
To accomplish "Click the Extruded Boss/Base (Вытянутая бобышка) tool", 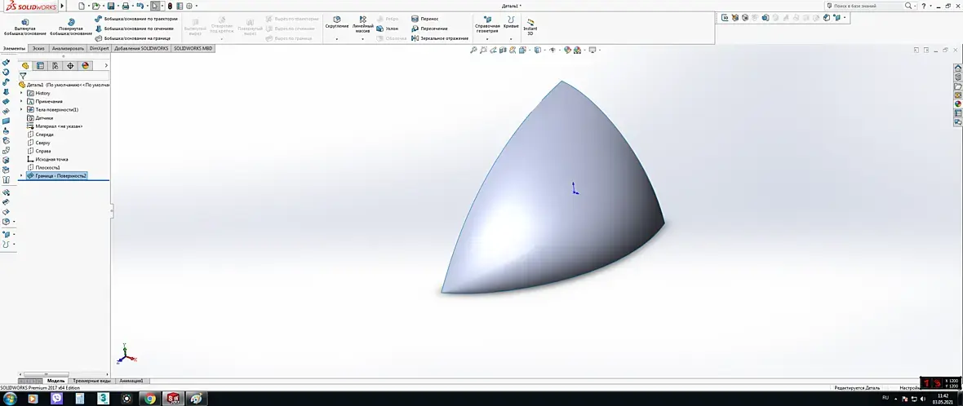I will pos(24,27).
